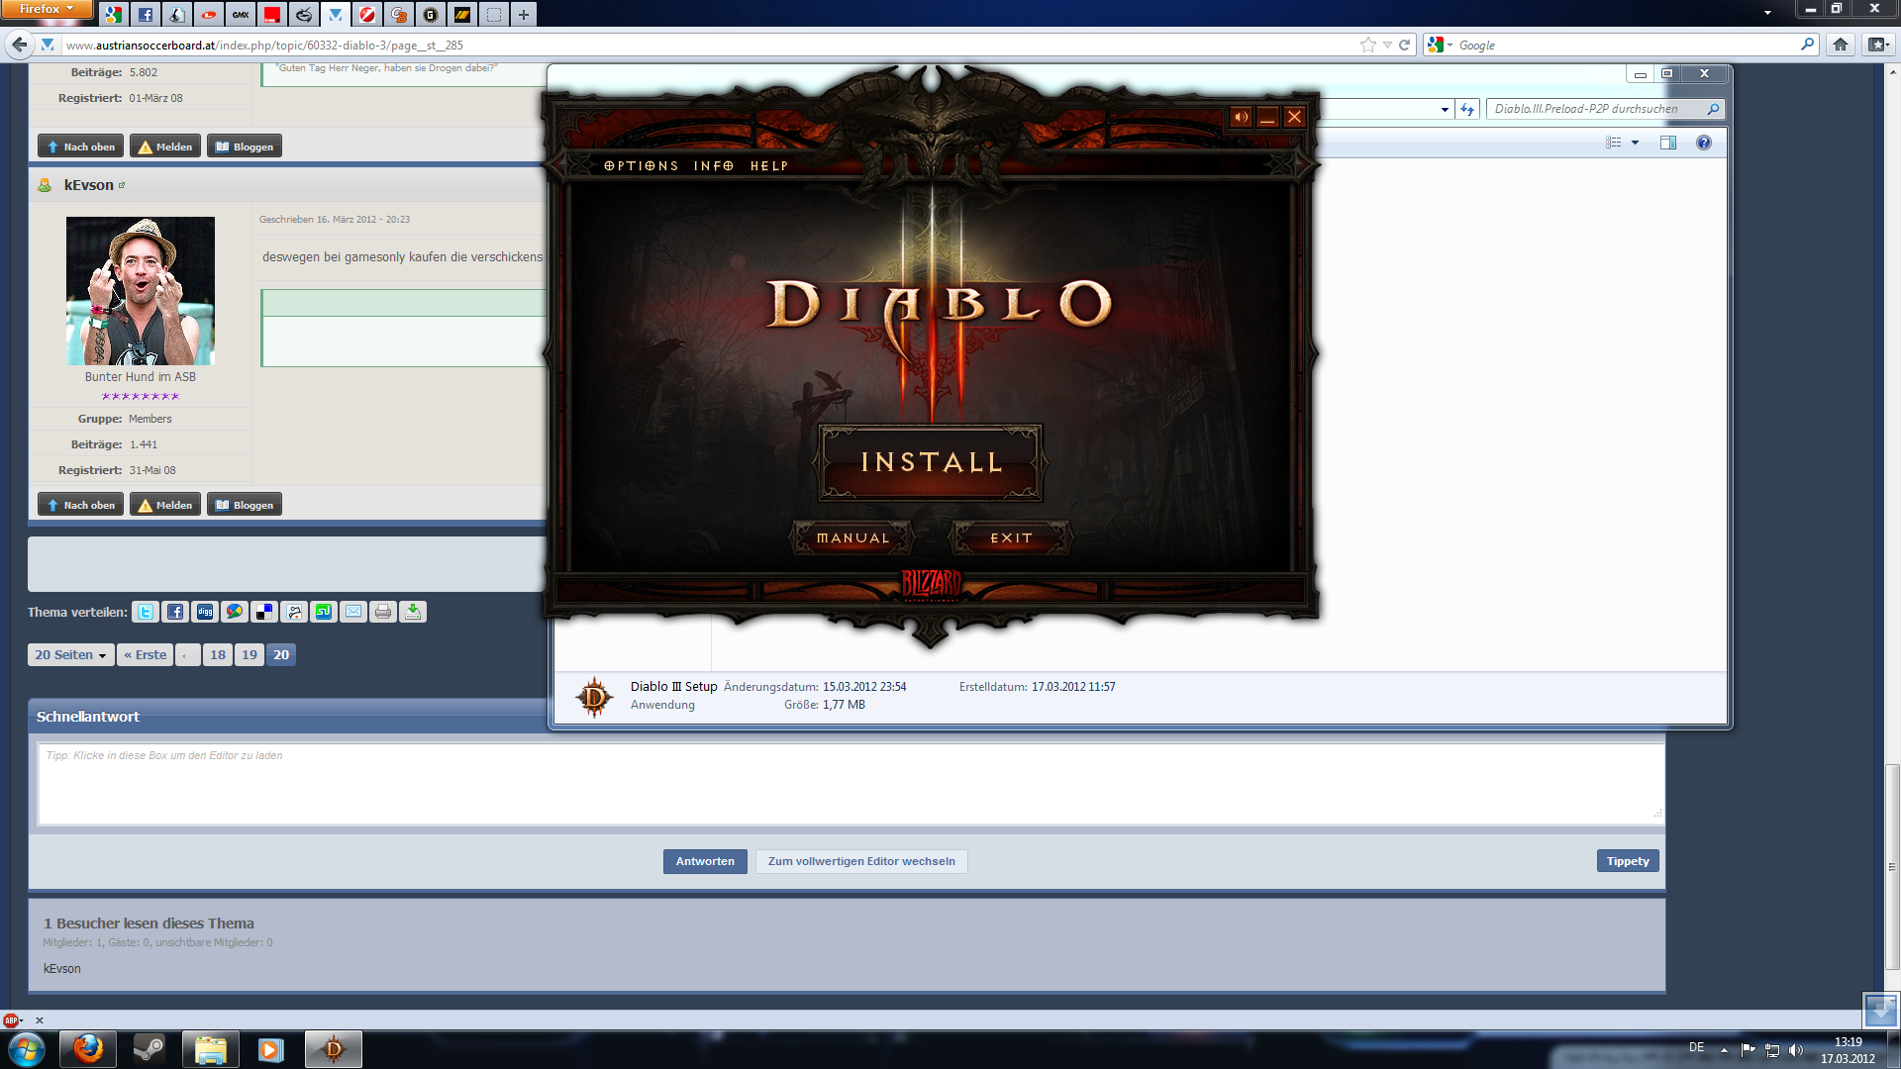Viewport: 1901px width, 1069px height.
Task: Click the Explorer search box 'Diablo.III.Preload-P2P durchsuchen'
Action: 1604,109
